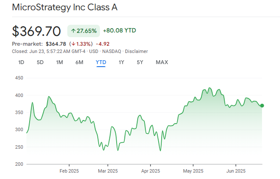
Task: Click the MicroStrategy Inc Class A title
Action: point(65,7)
